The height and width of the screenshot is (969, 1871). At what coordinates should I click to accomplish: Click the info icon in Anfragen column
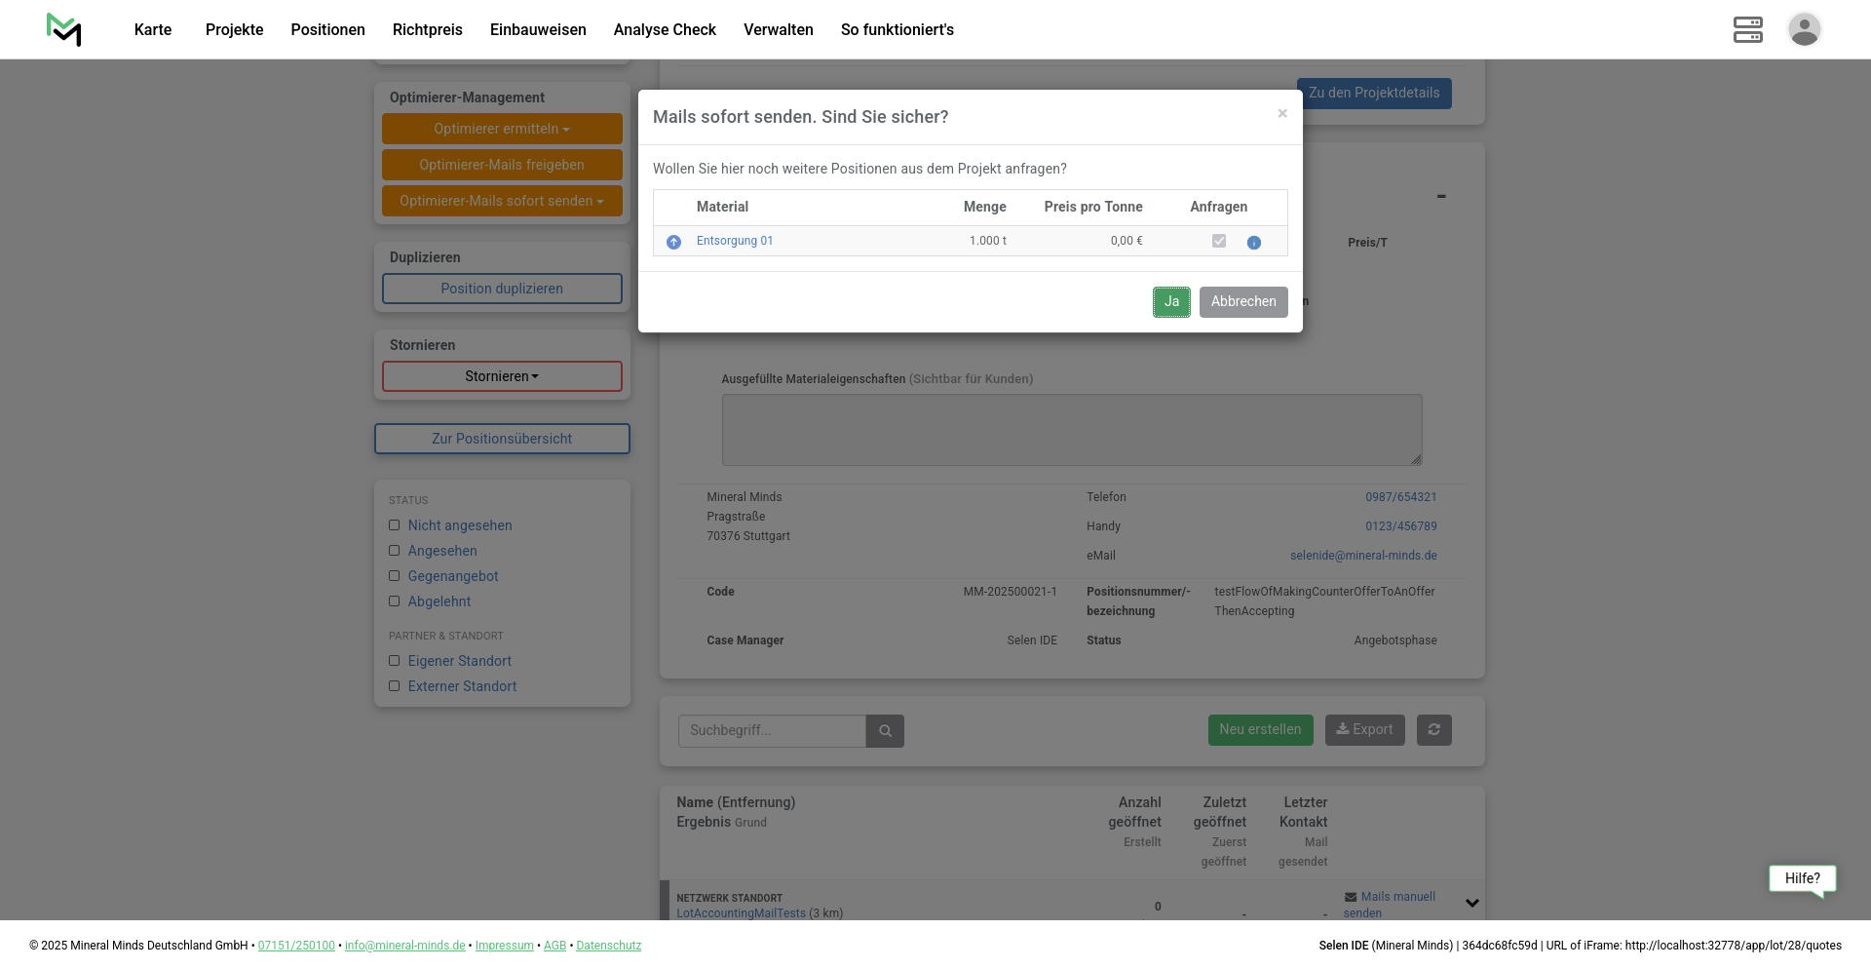point(1253,243)
